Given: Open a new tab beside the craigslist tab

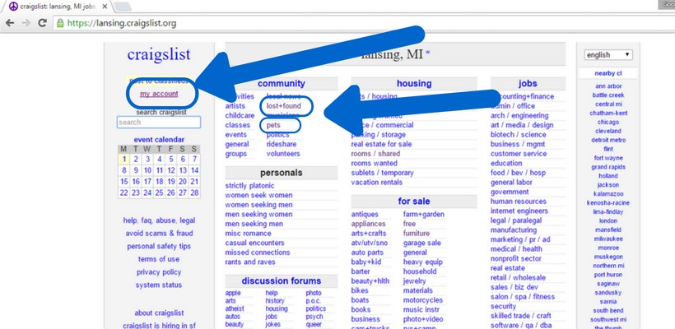Looking at the screenshot, I should click(x=123, y=7).
